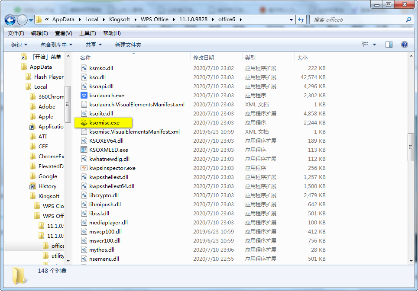The width and height of the screenshot is (418, 291).
Task: Select the Flash Player folder icon
Action: [28, 77]
